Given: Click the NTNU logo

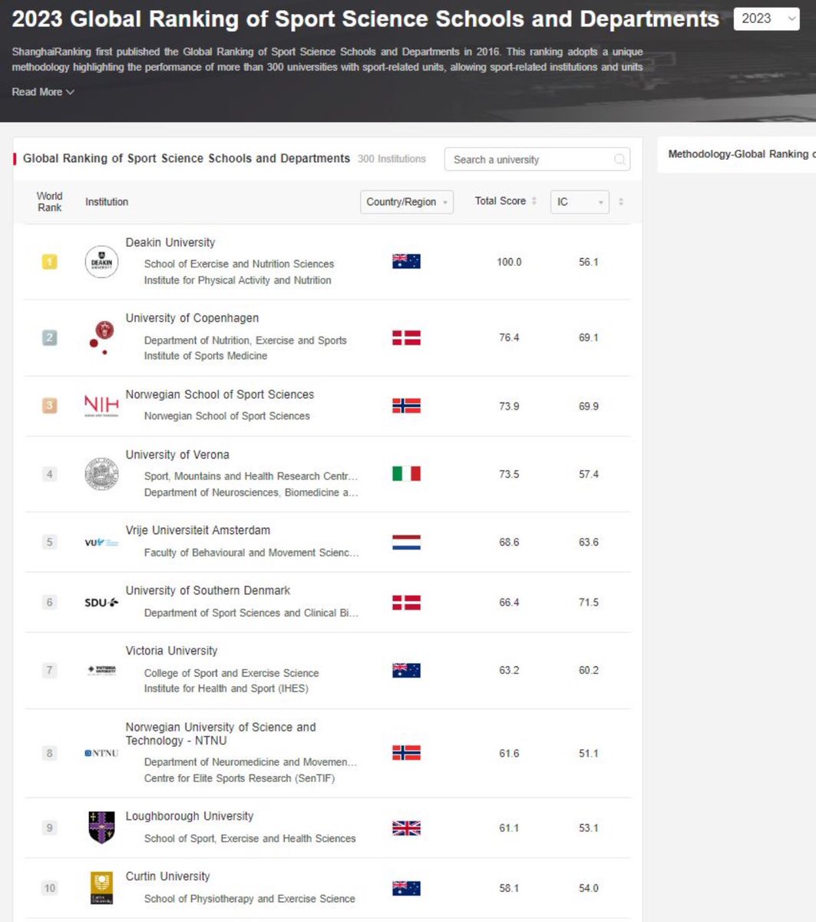Looking at the screenshot, I should click(x=101, y=753).
